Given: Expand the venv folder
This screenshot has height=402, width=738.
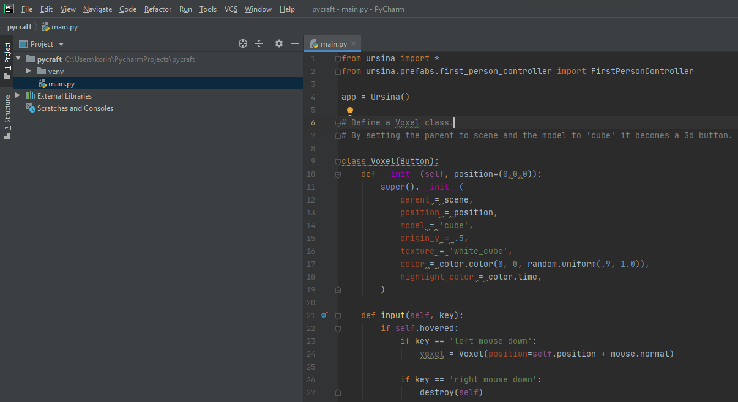Looking at the screenshot, I should [x=28, y=70].
